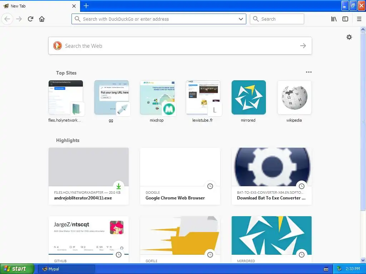Open files.holynetwork top site tile
The image size is (366, 274).
coord(66,101)
